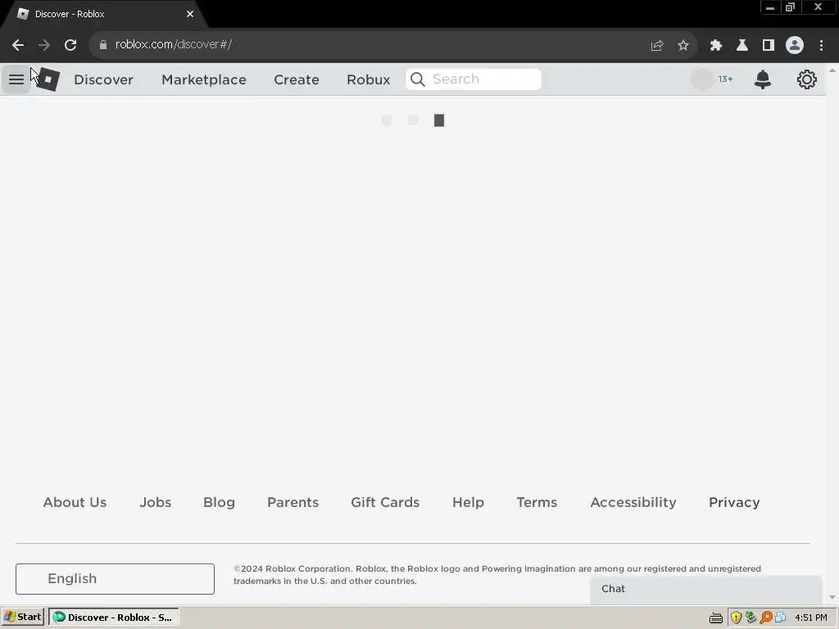The width and height of the screenshot is (839, 629).
Task: Open the Jobs footer link
Action: click(x=155, y=502)
